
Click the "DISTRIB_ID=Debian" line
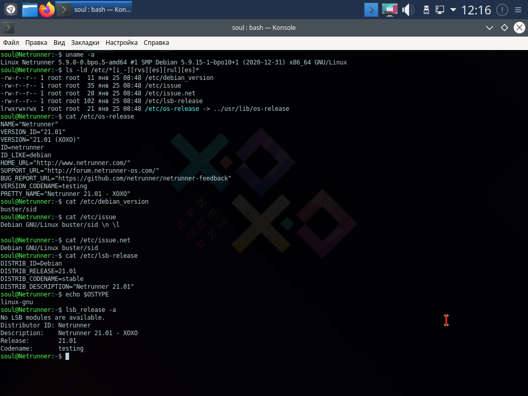pyautogui.click(x=31, y=263)
